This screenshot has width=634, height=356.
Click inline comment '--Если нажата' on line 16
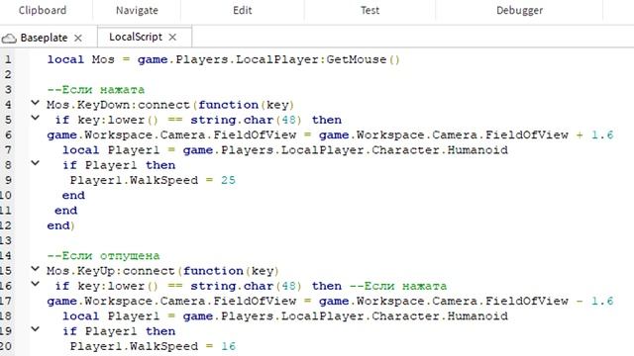tap(398, 286)
